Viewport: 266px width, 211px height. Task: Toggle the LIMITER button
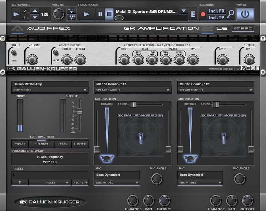pyautogui.click(x=80, y=144)
